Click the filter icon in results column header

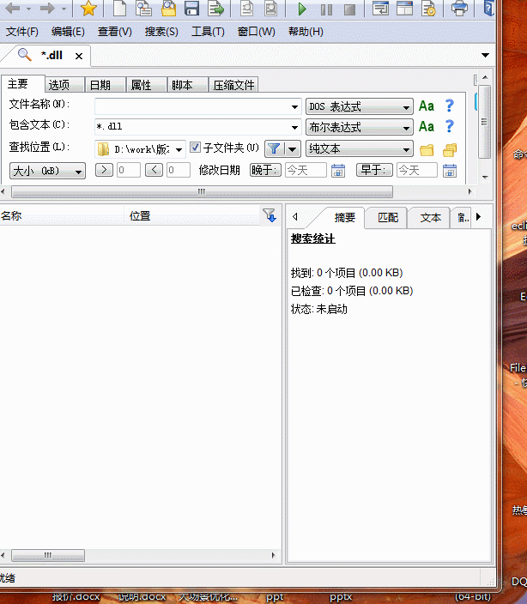tap(270, 215)
